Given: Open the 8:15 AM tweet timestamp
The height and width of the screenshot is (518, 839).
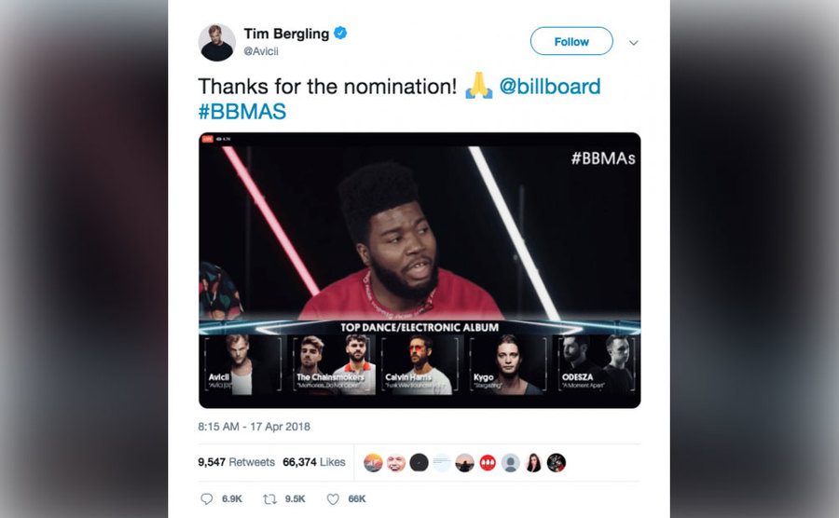Looking at the screenshot, I should click(254, 427).
